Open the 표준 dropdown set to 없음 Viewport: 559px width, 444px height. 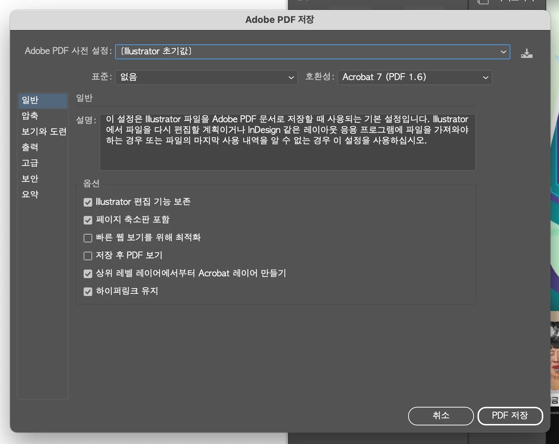pos(206,77)
